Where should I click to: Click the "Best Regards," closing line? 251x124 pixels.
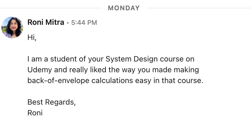[x=52, y=102]
